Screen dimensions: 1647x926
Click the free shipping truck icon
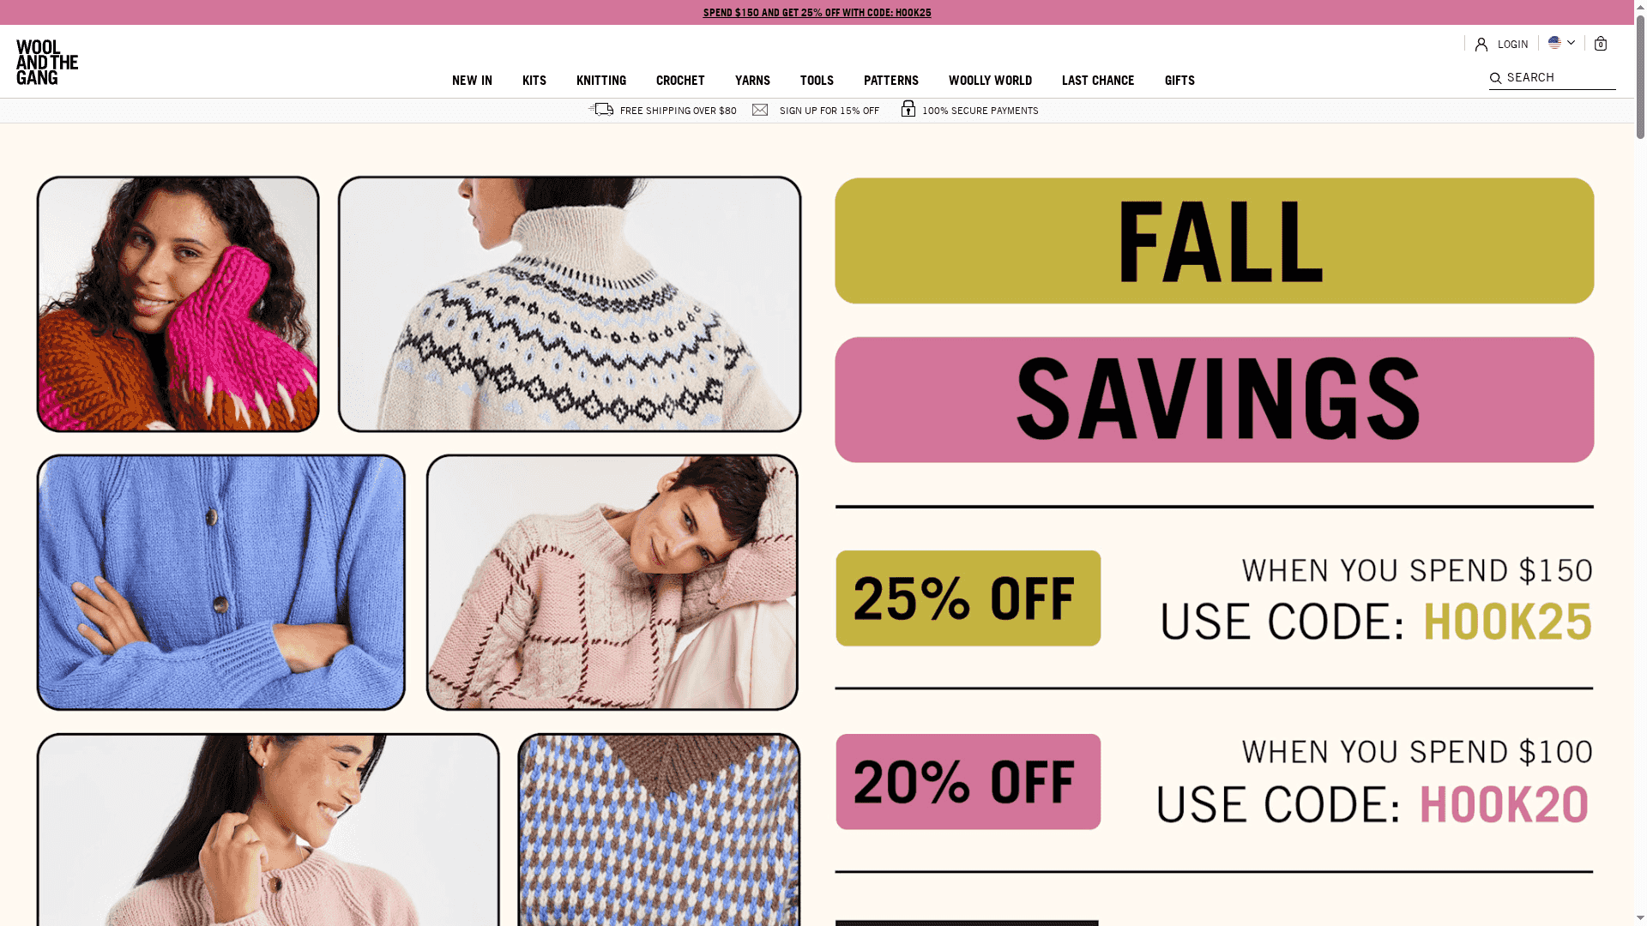pyautogui.click(x=601, y=109)
